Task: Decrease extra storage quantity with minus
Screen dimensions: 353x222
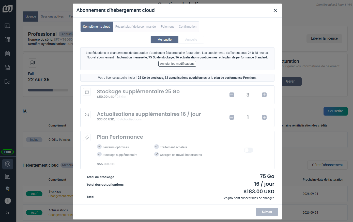Action: (232, 95)
